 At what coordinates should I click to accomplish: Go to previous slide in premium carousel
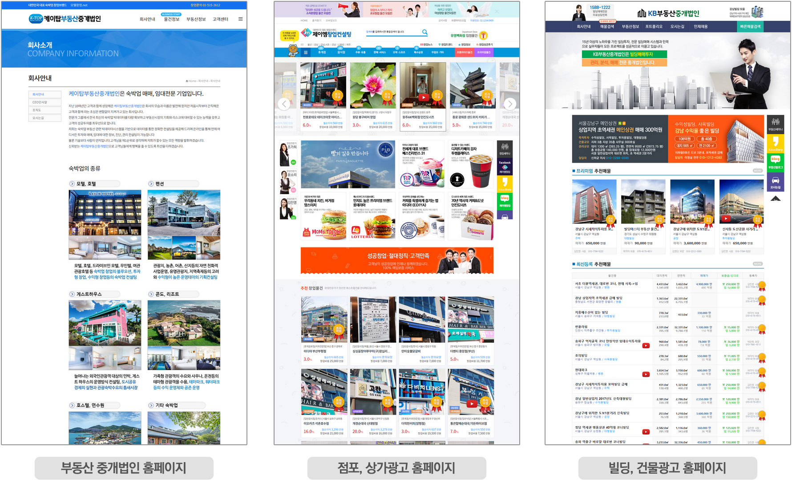pos(284,104)
